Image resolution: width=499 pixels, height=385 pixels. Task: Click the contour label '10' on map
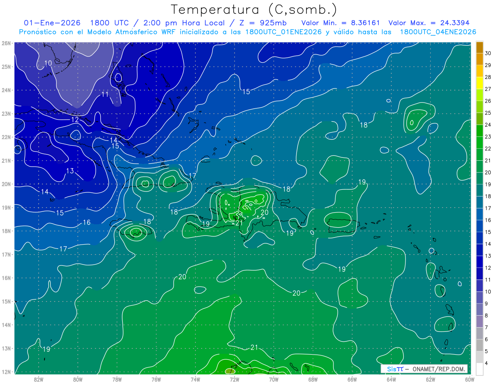(x=48, y=63)
